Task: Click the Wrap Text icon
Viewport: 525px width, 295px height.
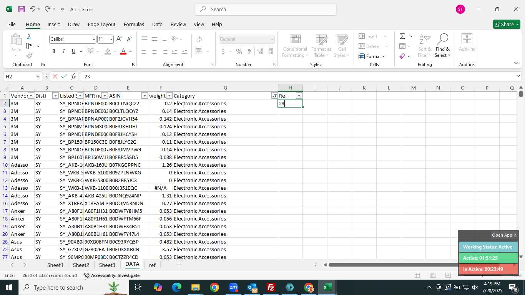Action: [x=199, y=39]
